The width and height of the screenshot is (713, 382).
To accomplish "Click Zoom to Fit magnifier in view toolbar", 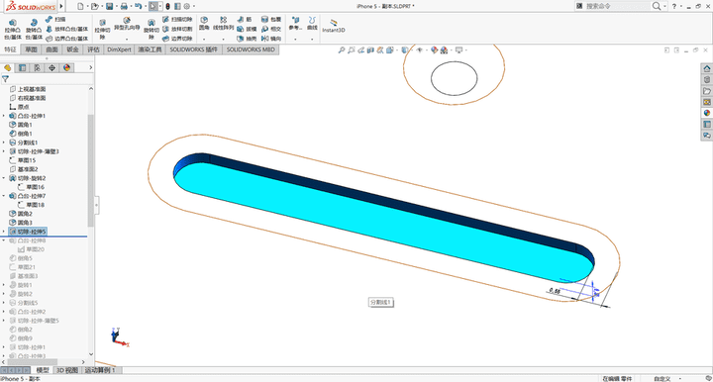I will tap(342, 49).
